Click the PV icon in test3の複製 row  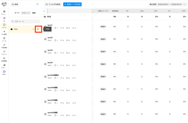point(61,103)
